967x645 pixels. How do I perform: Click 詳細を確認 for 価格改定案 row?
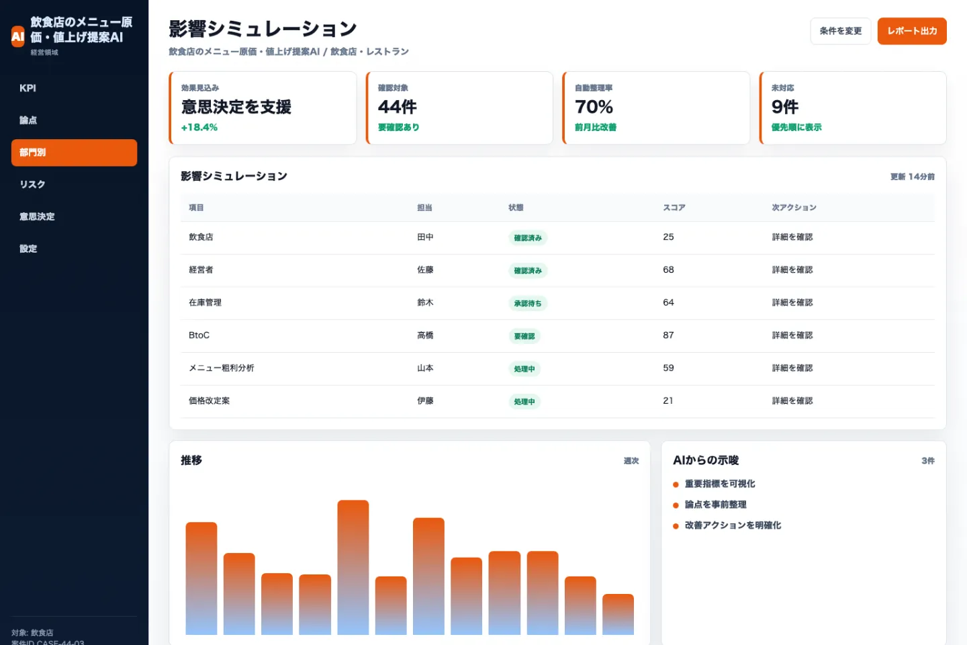point(792,401)
